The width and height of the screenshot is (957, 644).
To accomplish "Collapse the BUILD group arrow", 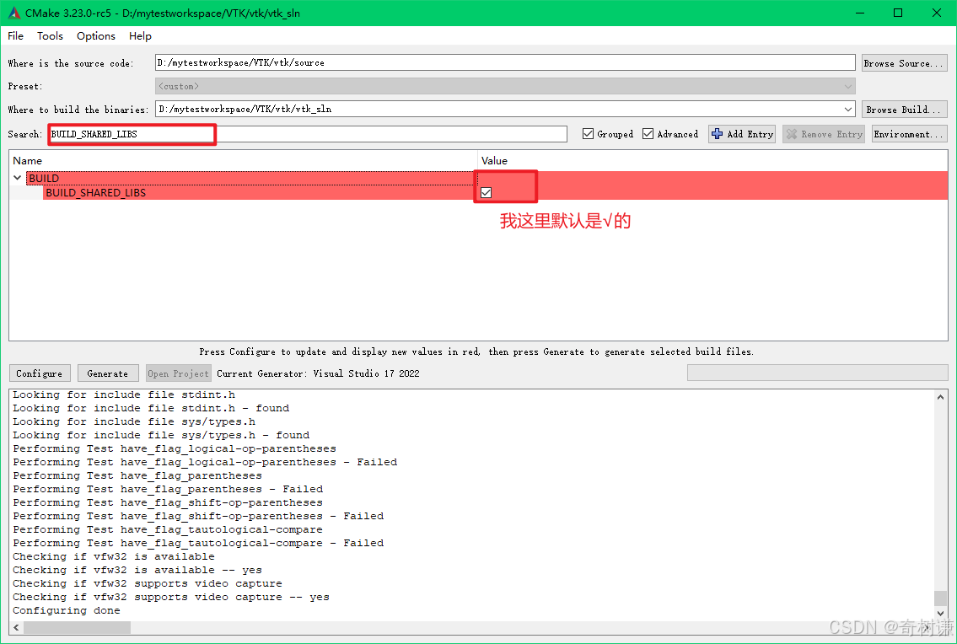I will coord(17,178).
